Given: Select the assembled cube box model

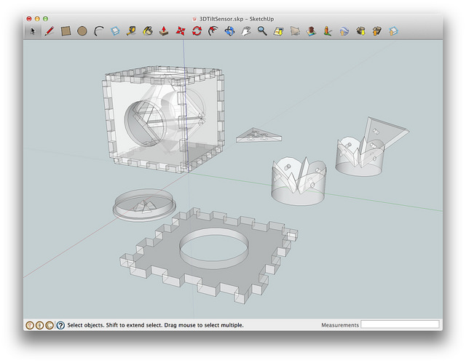Looking at the screenshot, I should (x=163, y=119).
